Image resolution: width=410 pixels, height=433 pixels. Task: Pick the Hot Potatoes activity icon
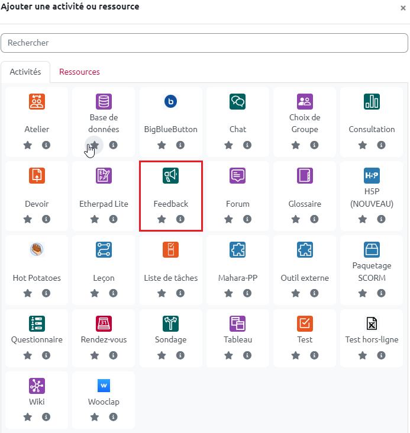37,250
